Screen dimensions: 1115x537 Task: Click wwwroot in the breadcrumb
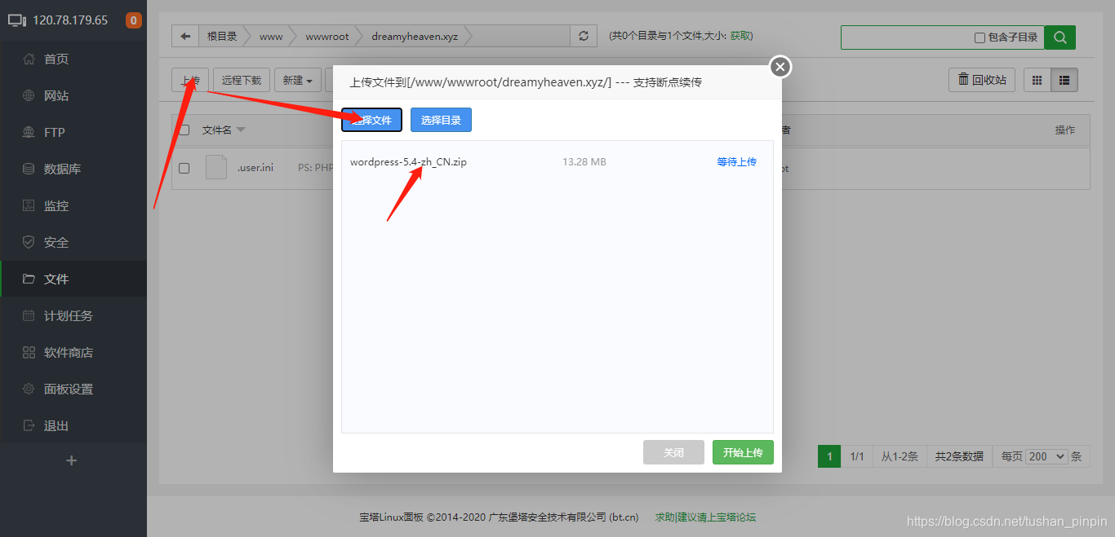[327, 36]
